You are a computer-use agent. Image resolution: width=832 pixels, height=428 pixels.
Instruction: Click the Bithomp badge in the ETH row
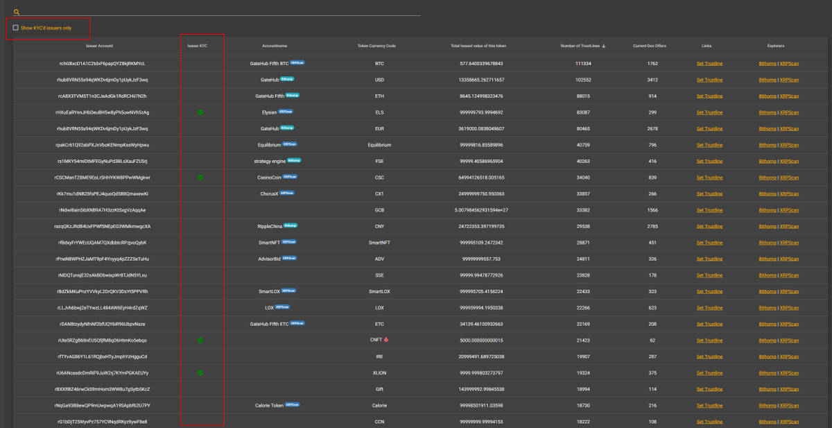point(293,96)
